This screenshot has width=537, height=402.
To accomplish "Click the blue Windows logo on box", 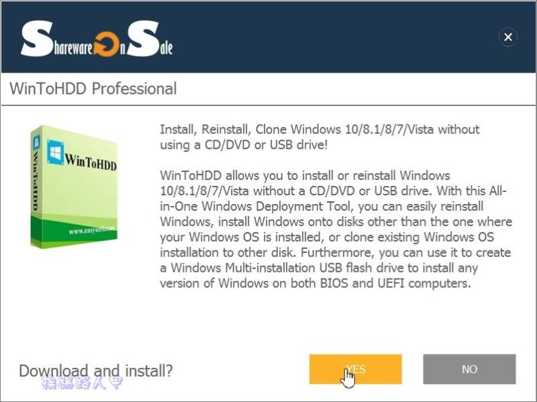I will (56, 152).
